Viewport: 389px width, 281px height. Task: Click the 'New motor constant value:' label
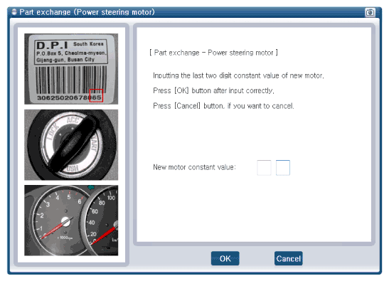194,167
